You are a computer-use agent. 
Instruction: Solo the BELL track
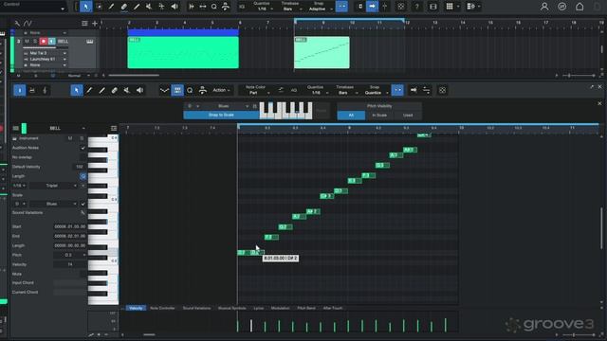(x=34, y=41)
